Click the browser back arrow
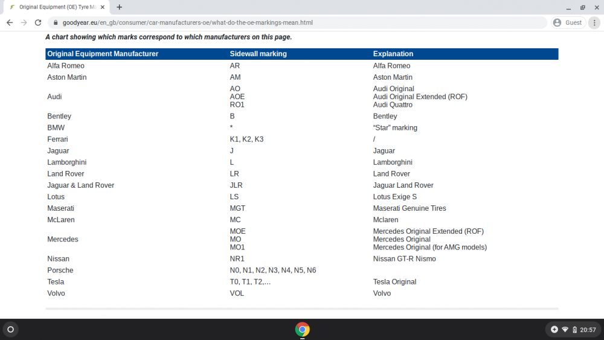604x340 pixels. pos(10,23)
